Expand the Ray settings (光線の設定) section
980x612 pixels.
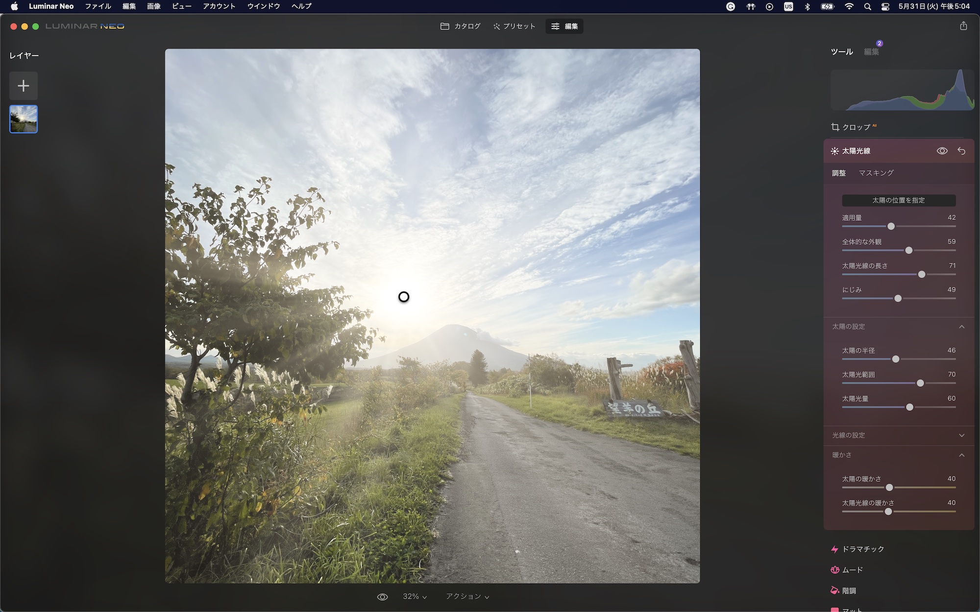point(961,435)
